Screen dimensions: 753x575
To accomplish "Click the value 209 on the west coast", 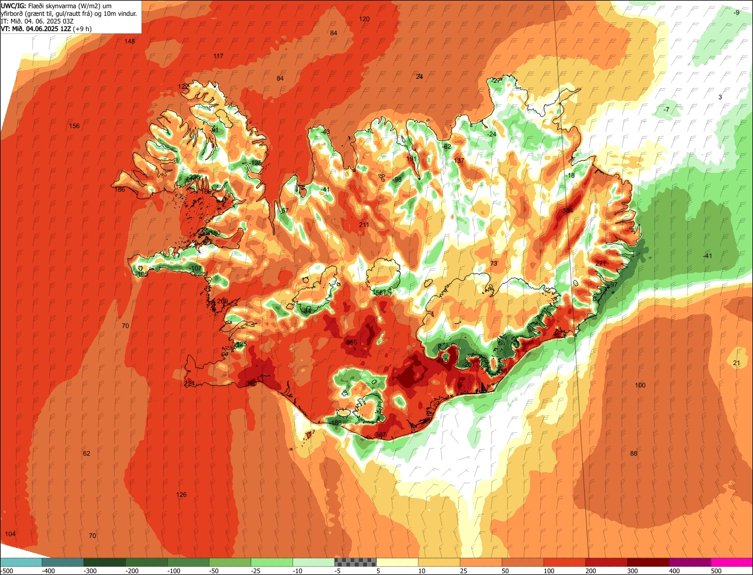I will point(222,301).
